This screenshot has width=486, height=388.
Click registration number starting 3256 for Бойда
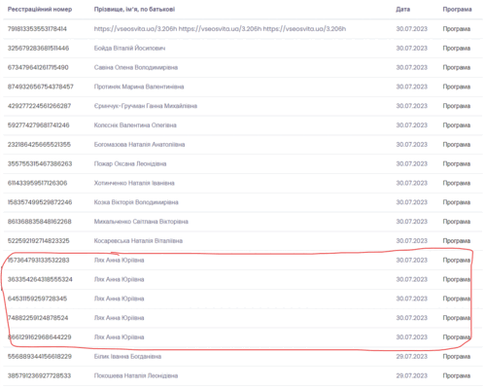point(38,49)
